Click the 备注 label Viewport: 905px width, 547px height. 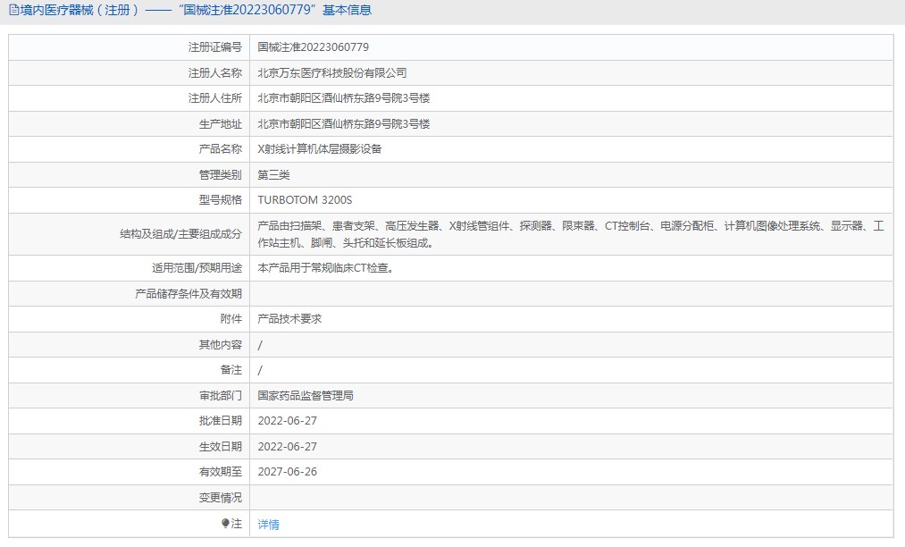tap(230, 370)
